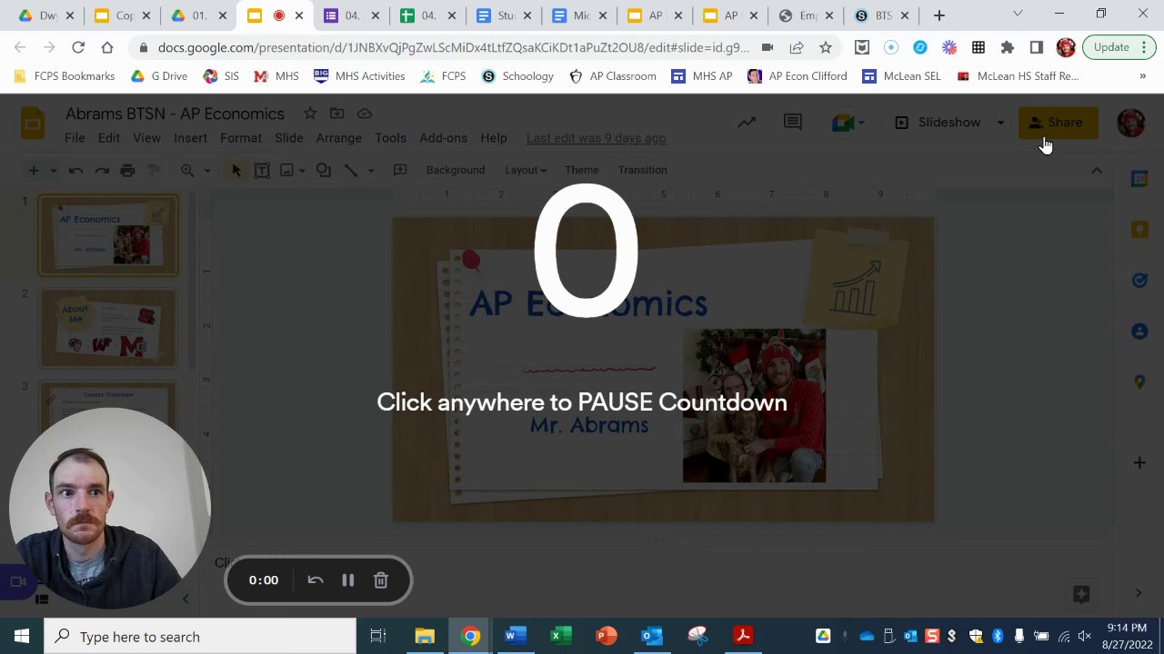
Task: Start the Slideshow
Action: [x=938, y=123]
